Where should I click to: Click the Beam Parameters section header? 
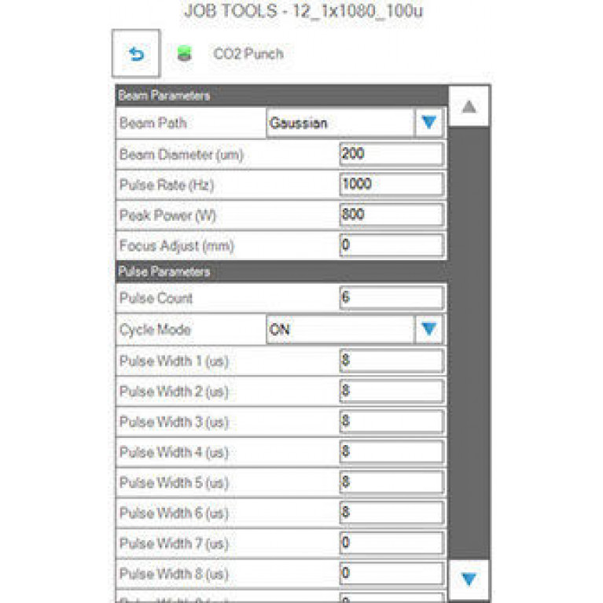[x=281, y=95]
